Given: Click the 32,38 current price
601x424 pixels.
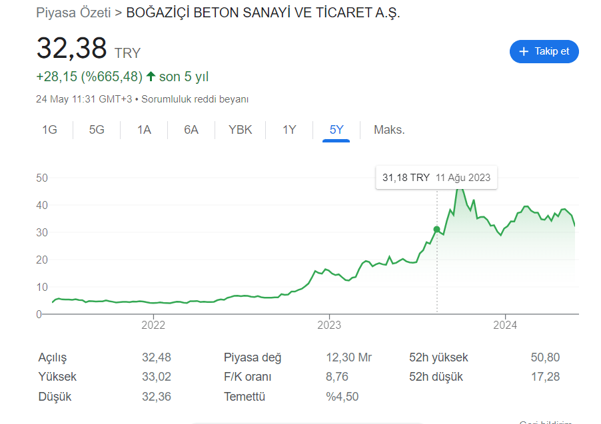Looking at the screenshot, I should tap(72, 49).
